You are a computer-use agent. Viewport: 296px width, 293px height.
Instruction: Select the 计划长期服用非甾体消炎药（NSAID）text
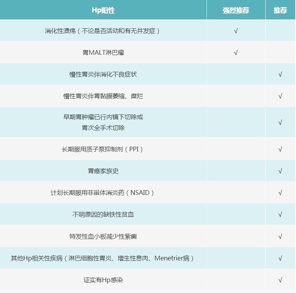coord(103,192)
